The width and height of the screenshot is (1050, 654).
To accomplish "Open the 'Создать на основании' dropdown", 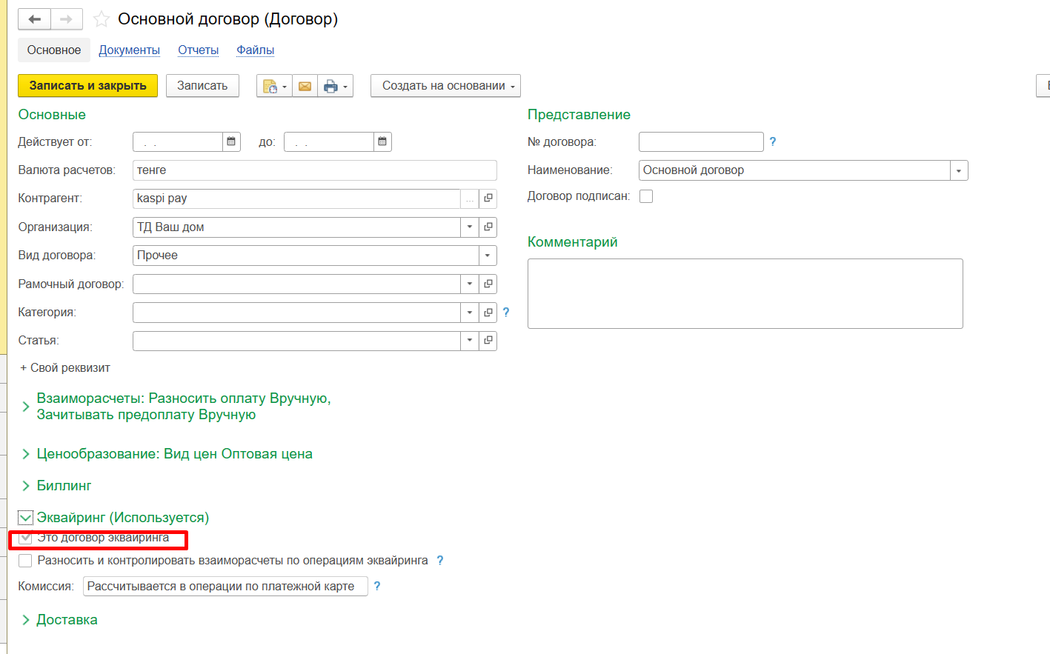I will 445,86.
